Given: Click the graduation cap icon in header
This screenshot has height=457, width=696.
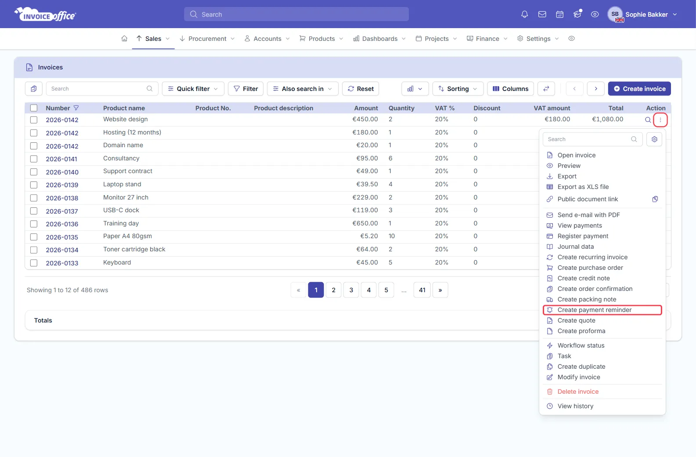Looking at the screenshot, I should tap(577, 15).
